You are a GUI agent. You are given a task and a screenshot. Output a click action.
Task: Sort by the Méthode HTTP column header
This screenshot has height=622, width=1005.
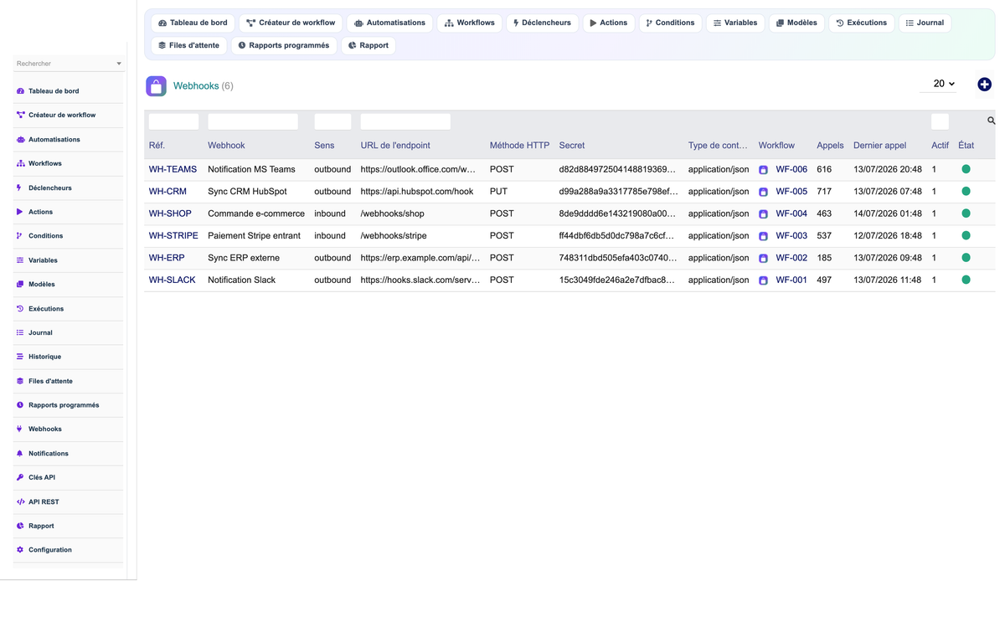(x=519, y=145)
